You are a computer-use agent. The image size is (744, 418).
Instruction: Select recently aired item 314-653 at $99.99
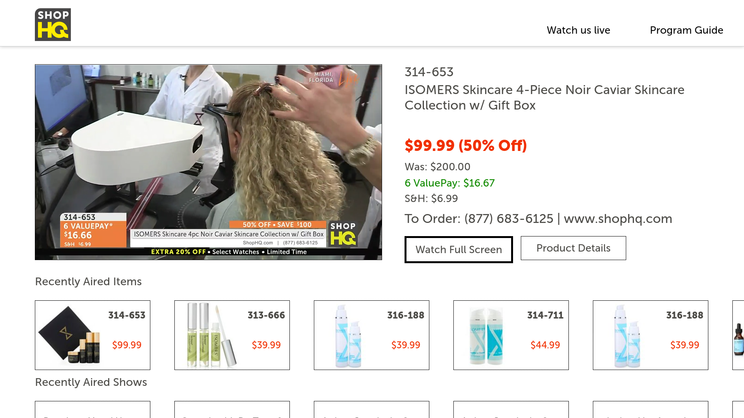(93, 335)
